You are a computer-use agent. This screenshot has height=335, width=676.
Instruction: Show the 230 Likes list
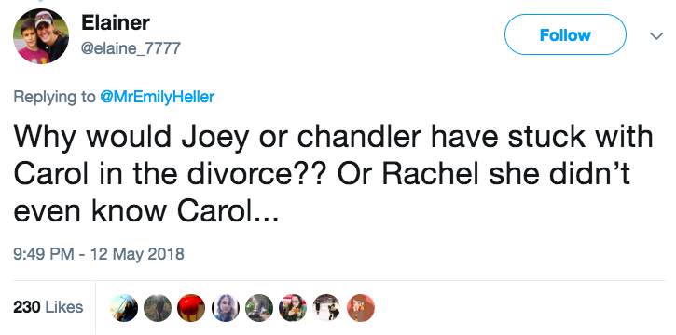(48, 307)
